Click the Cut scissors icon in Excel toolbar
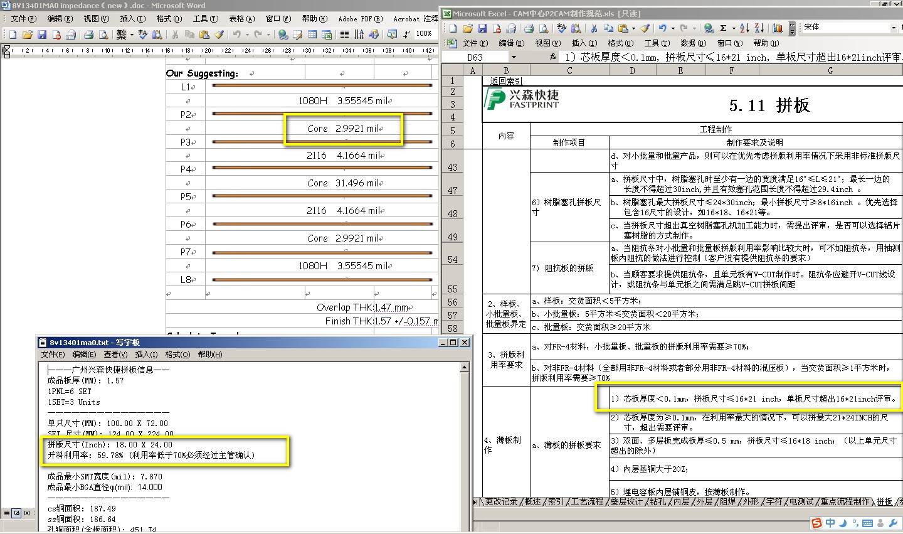Image resolution: width=903 pixels, height=534 pixels. 594,28
